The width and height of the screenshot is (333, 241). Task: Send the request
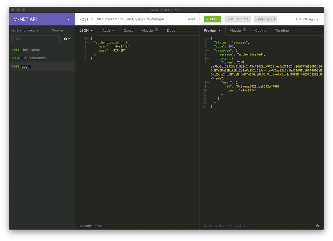[x=191, y=19]
